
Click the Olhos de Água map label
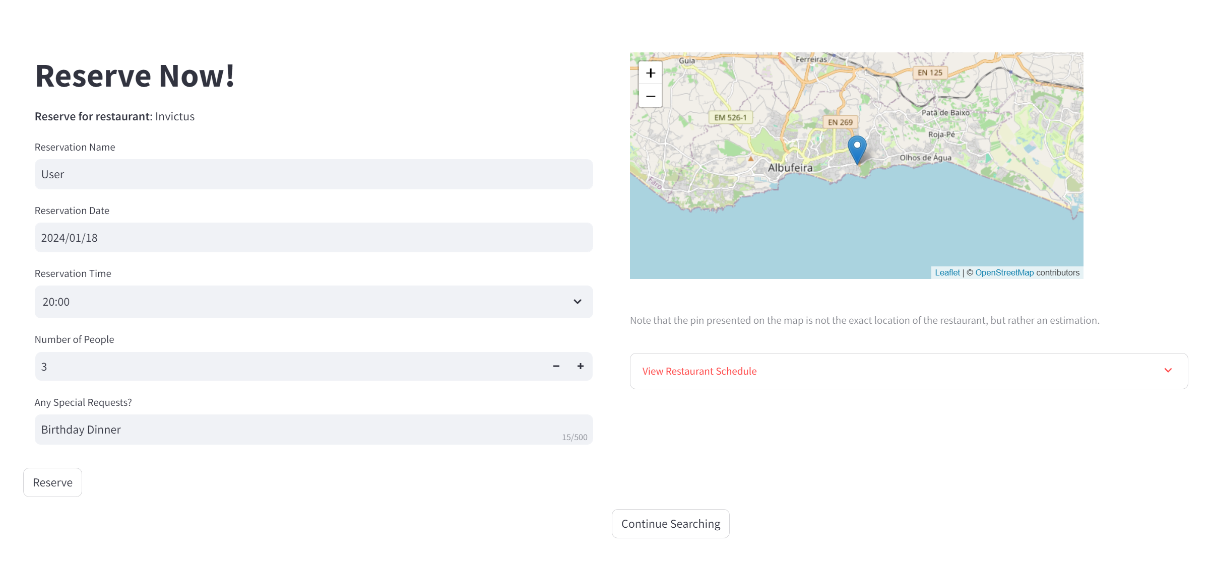[925, 158]
